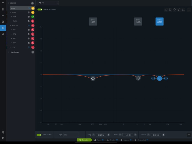Increase filter gain with plus button

135,135
